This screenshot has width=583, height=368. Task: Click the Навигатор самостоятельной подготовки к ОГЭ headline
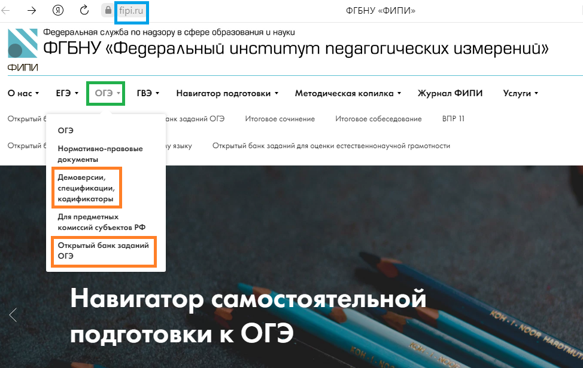tap(248, 317)
